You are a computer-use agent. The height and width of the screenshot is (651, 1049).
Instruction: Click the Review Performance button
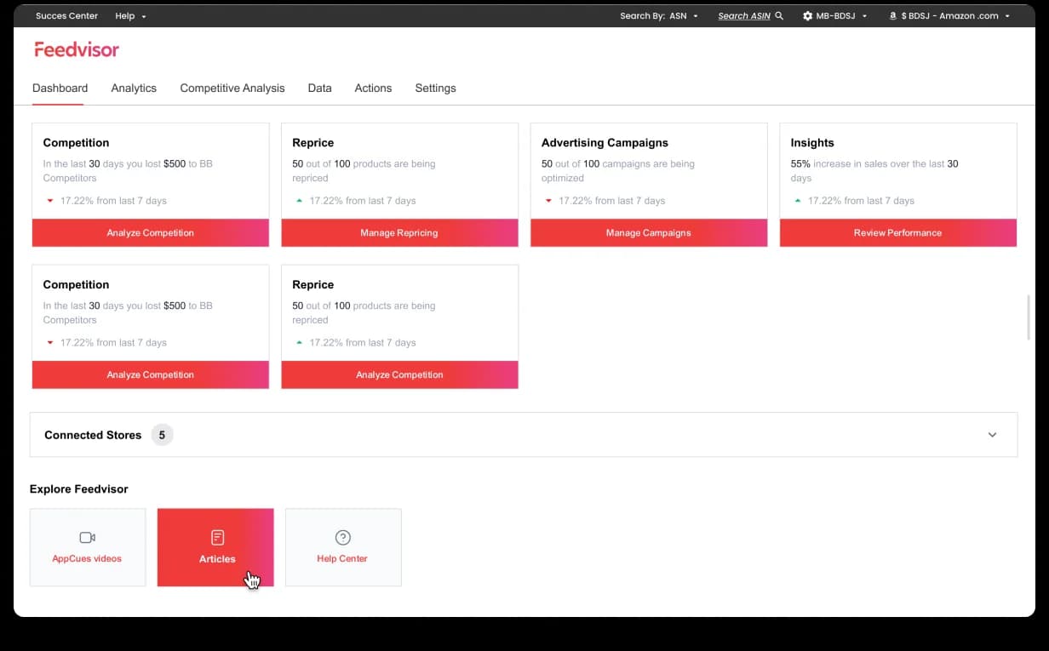tap(898, 233)
